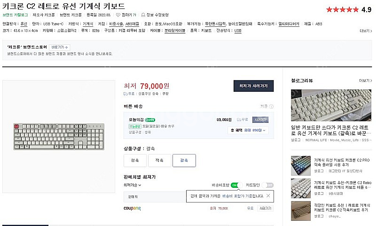Click the 블로그리뷰 heading

click(x=302, y=81)
